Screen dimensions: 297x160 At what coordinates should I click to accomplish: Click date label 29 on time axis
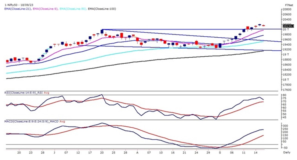point(208,153)
